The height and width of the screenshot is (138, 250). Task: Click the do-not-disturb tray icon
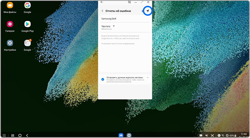(x=227, y=136)
